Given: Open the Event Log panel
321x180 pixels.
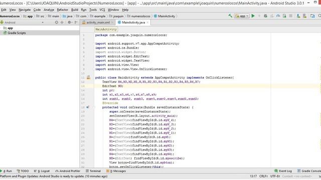Looking at the screenshot, I should pos(283,171).
